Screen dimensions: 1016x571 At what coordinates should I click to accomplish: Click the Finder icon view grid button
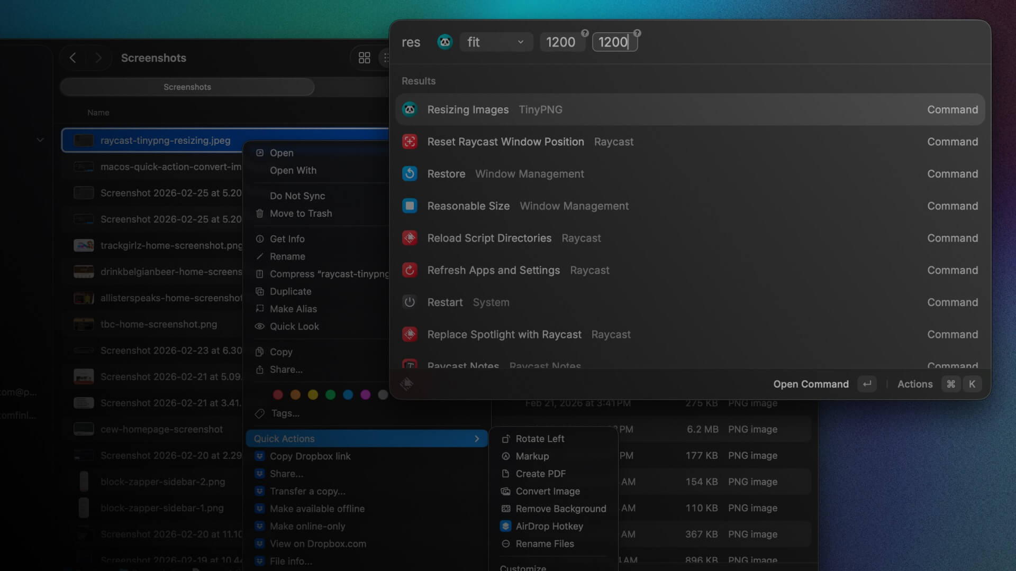point(365,58)
